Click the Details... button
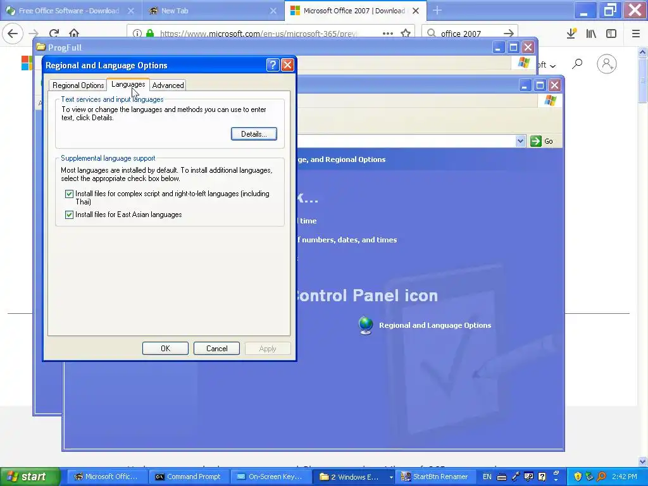 click(254, 134)
